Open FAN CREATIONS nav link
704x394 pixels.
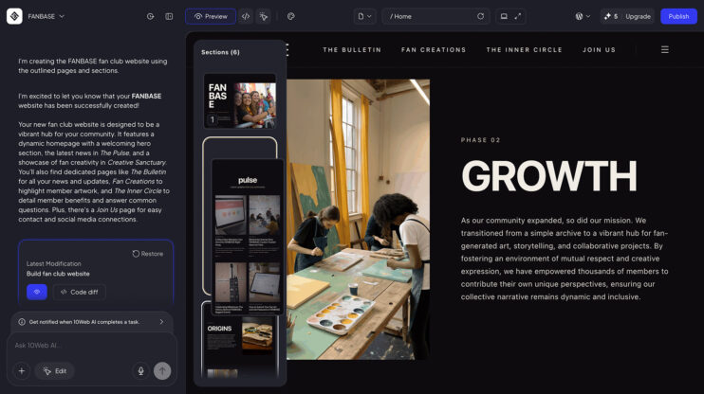pos(434,50)
